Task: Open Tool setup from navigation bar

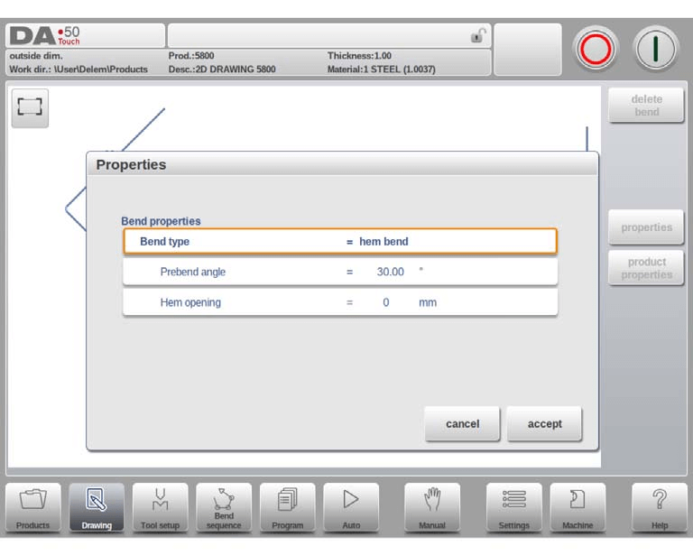Action: 160,507
